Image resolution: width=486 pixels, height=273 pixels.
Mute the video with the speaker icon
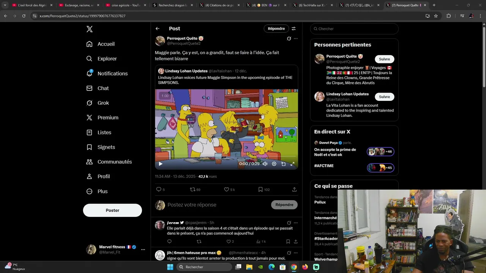point(265,164)
